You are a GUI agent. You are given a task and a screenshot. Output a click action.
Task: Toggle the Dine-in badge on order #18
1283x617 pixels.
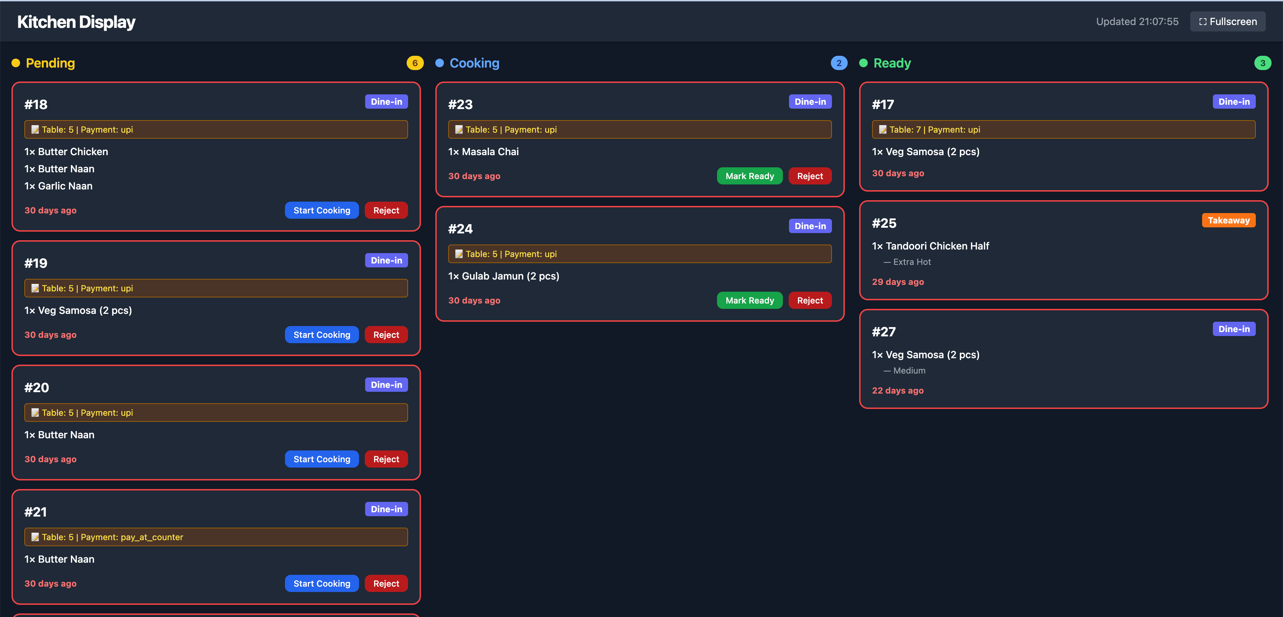point(387,102)
